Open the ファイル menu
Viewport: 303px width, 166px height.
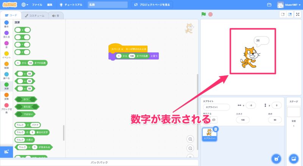click(37, 5)
